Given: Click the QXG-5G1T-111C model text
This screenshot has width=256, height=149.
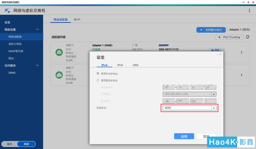Looking at the screenshot, I should tap(169, 49).
